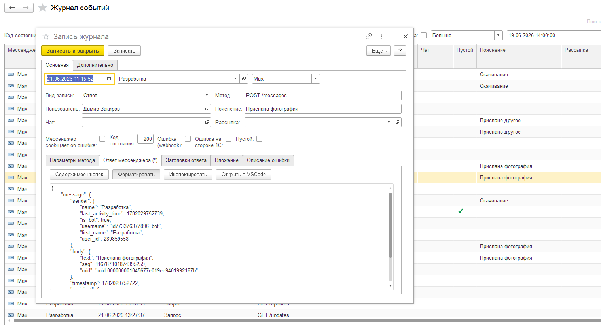Click Открыть в VSCode button
The height and width of the screenshot is (330, 601).
[x=244, y=174]
